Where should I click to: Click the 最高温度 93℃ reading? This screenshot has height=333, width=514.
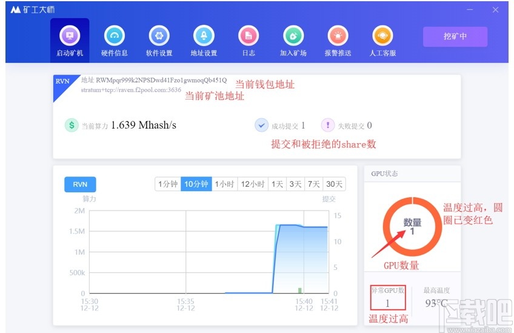click(x=436, y=303)
